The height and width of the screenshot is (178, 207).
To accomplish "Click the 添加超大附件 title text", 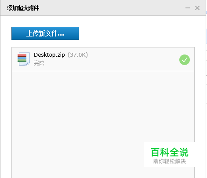I will (23, 8).
